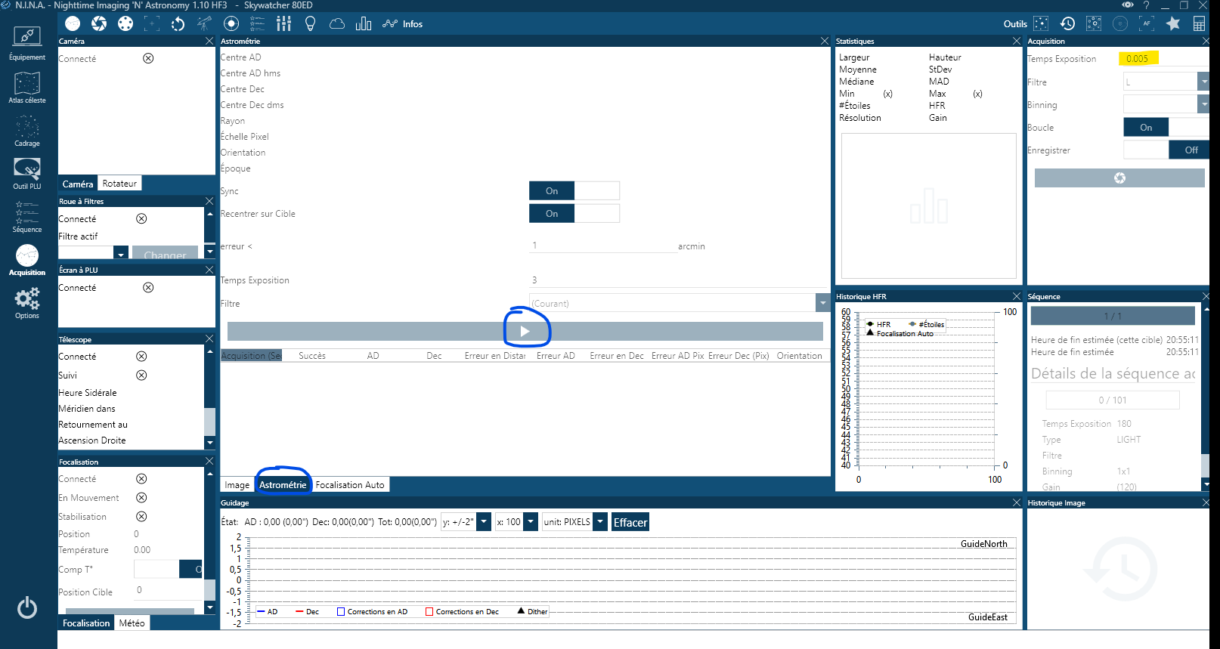Open the image history clock tool icon
The image size is (1220, 649).
tap(1067, 23)
